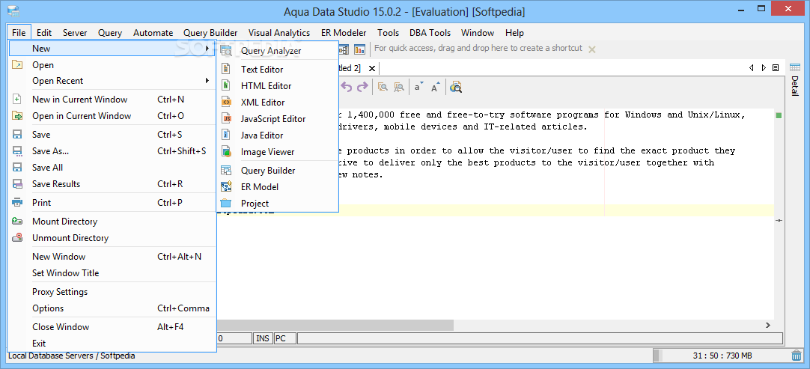Image resolution: width=810 pixels, height=369 pixels.
Task: Choose Save All from the File menu
Action: coord(112,168)
